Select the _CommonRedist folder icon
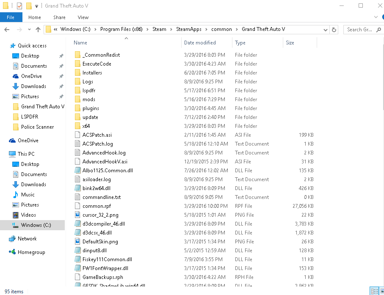Image resolution: width=384 pixels, height=295 pixels. coord(77,55)
